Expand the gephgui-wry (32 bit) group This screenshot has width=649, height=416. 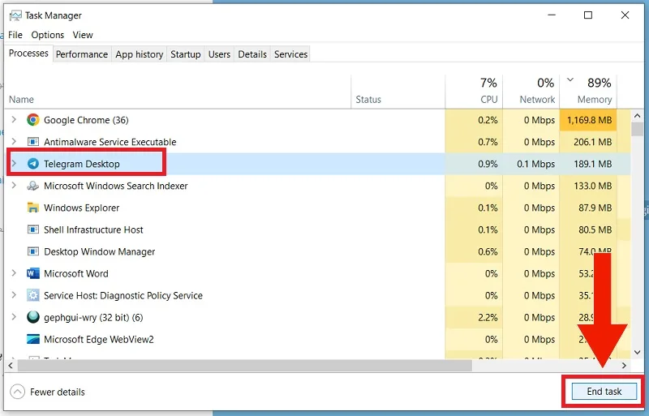[x=14, y=317]
